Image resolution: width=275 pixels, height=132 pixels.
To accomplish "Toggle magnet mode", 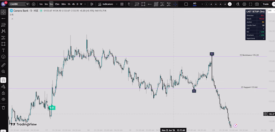I will pos(3,80).
